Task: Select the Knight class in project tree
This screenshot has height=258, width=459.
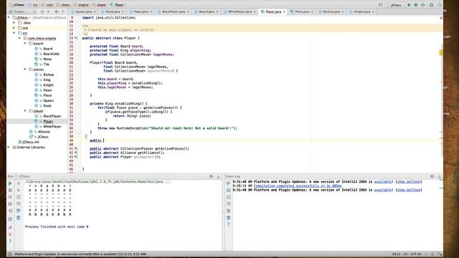Action: click(48, 85)
